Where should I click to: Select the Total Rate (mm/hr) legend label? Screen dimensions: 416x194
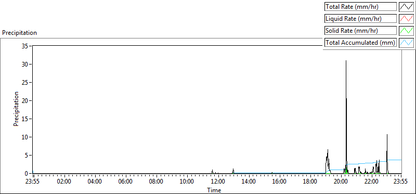[360, 7]
